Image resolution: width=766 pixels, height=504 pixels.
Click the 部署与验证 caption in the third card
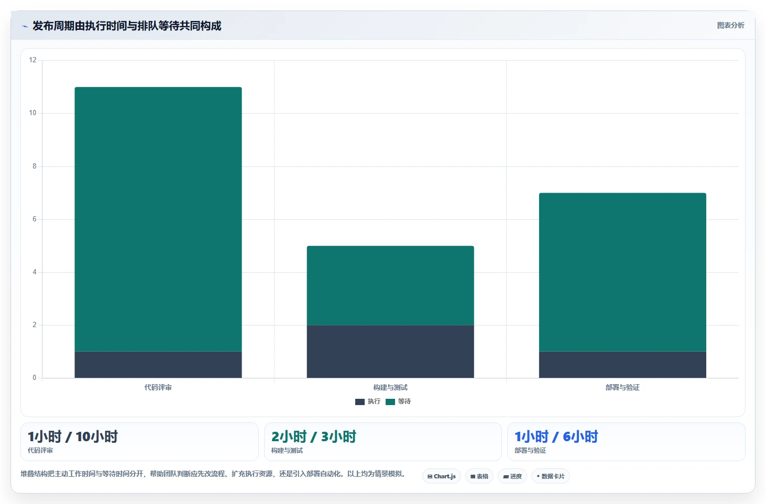pyautogui.click(x=530, y=451)
